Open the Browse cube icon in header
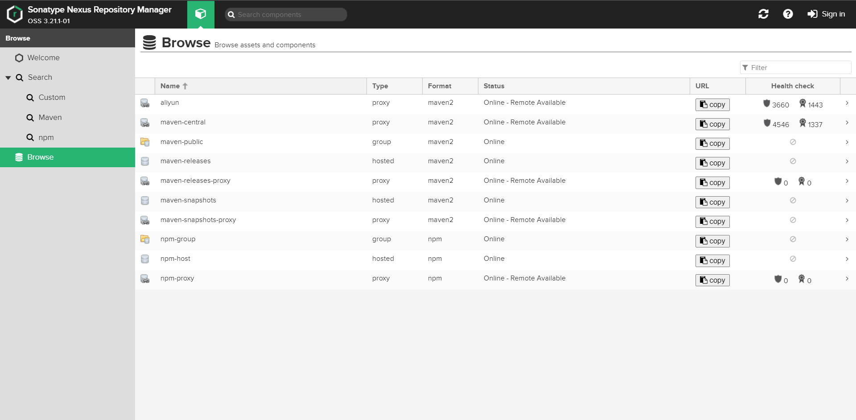Screen dimensions: 856x420 (x=201, y=14)
